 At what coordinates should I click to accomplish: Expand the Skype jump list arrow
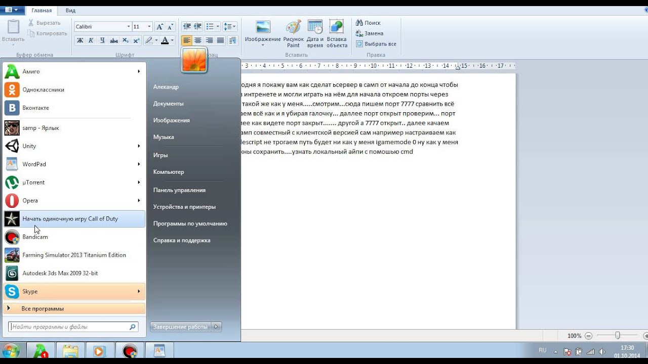(139, 292)
